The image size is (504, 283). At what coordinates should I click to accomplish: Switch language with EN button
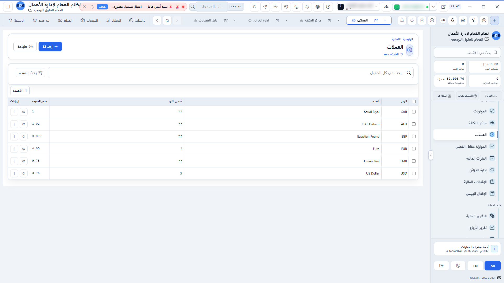coord(475,266)
